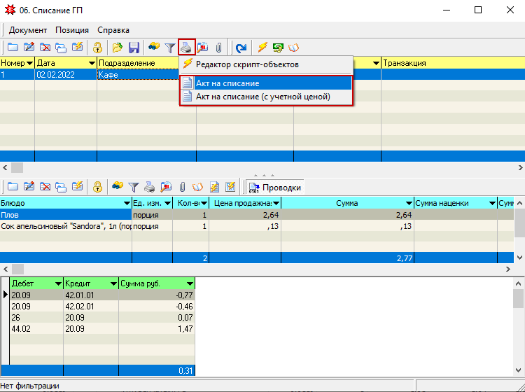The height and width of the screenshot is (392, 525).
Task: Click magnifier preview icon in lower toolbar
Action: [166, 186]
